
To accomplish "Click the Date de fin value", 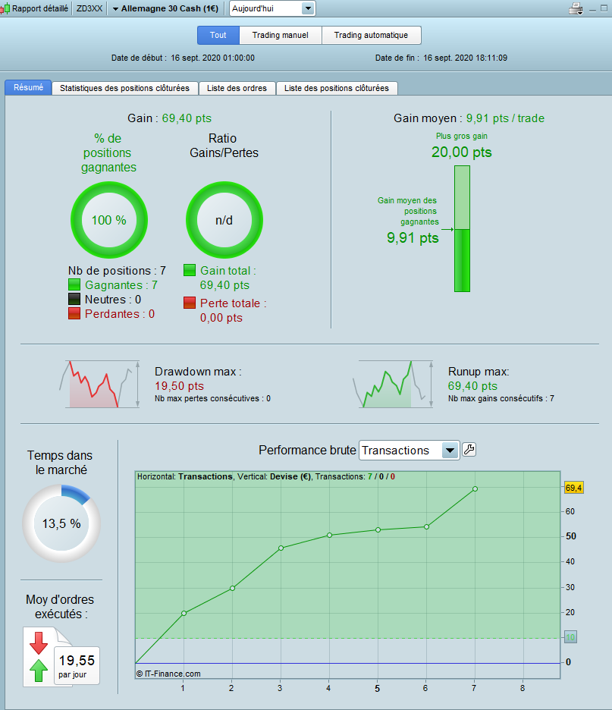I will coord(466,58).
